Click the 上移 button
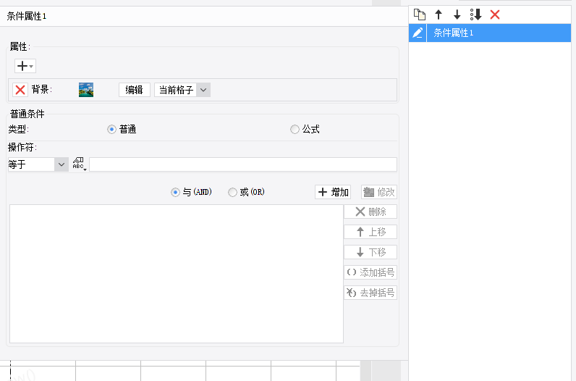This screenshot has width=576, height=381. tap(370, 232)
